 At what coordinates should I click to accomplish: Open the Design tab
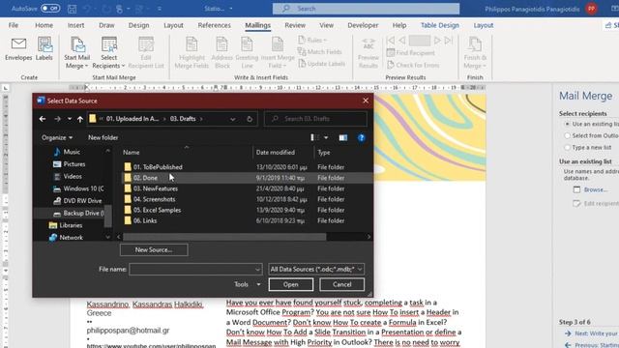(138, 25)
